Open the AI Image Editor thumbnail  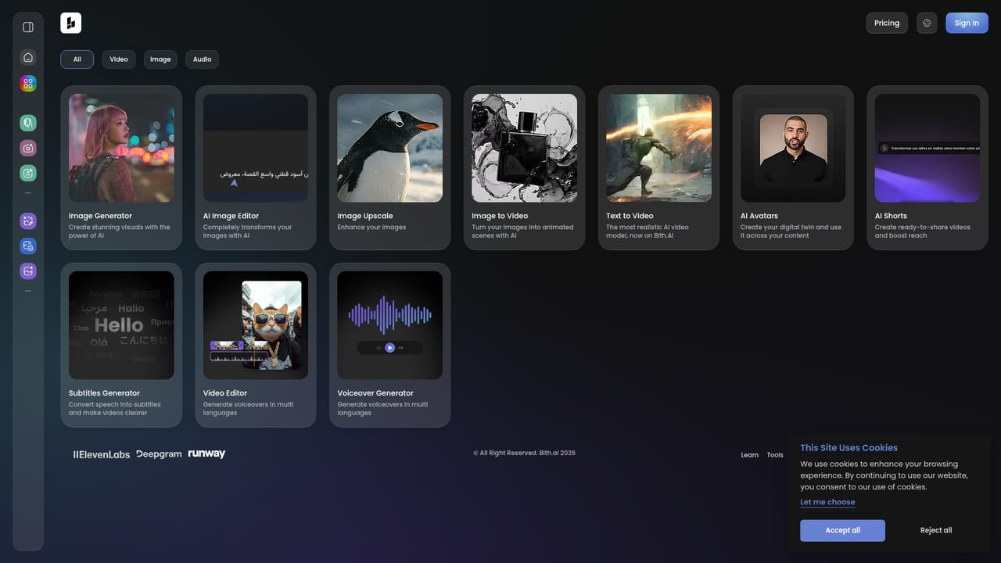tap(256, 148)
